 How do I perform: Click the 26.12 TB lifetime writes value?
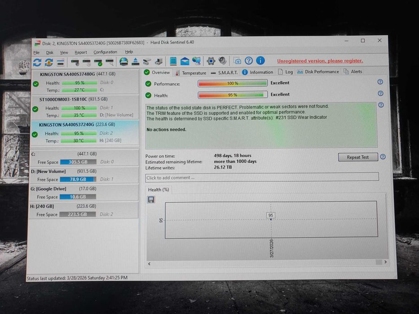click(x=223, y=167)
